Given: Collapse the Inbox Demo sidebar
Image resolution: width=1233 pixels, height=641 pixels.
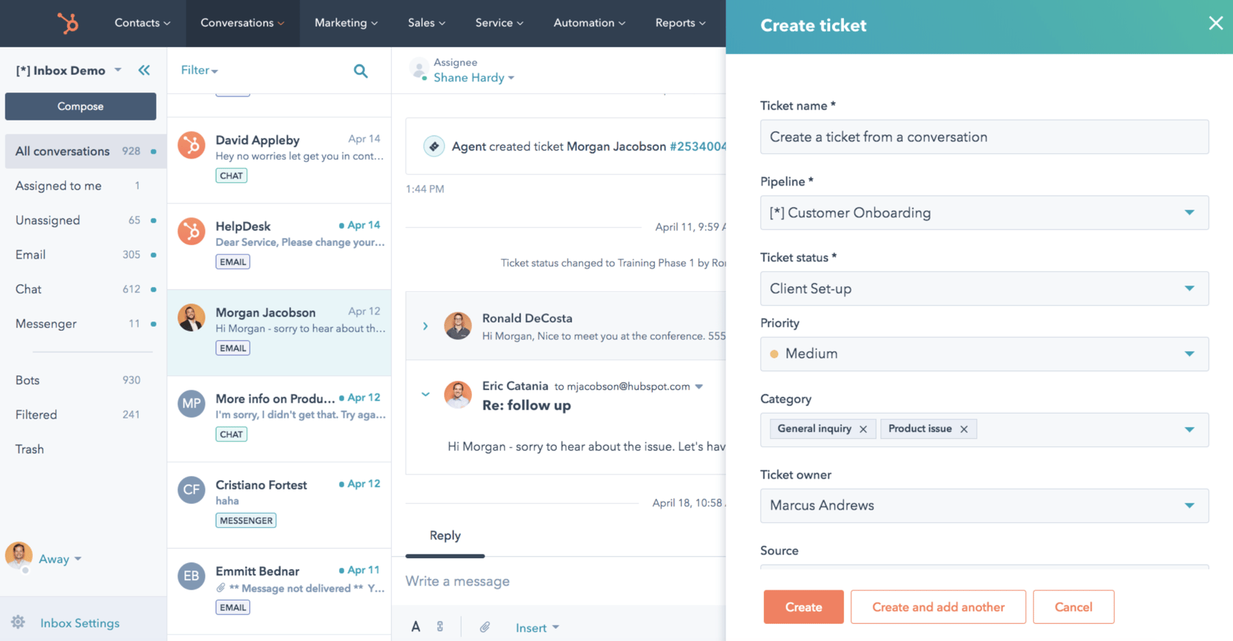Looking at the screenshot, I should coord(145,69).
